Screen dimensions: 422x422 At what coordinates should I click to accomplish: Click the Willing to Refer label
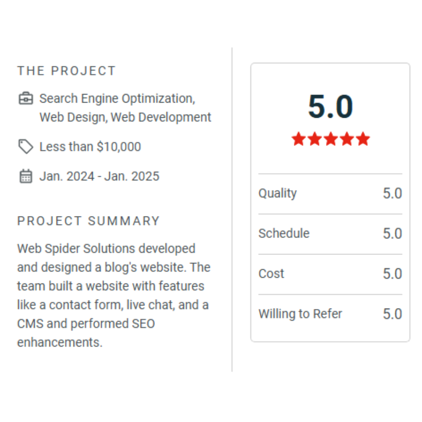click(x=300, y=314)
